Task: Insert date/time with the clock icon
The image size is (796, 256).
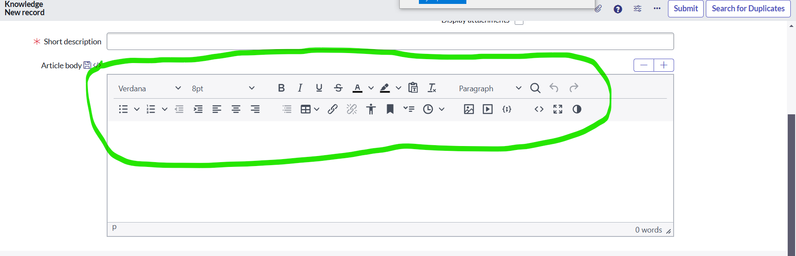Action: [428, 109]
